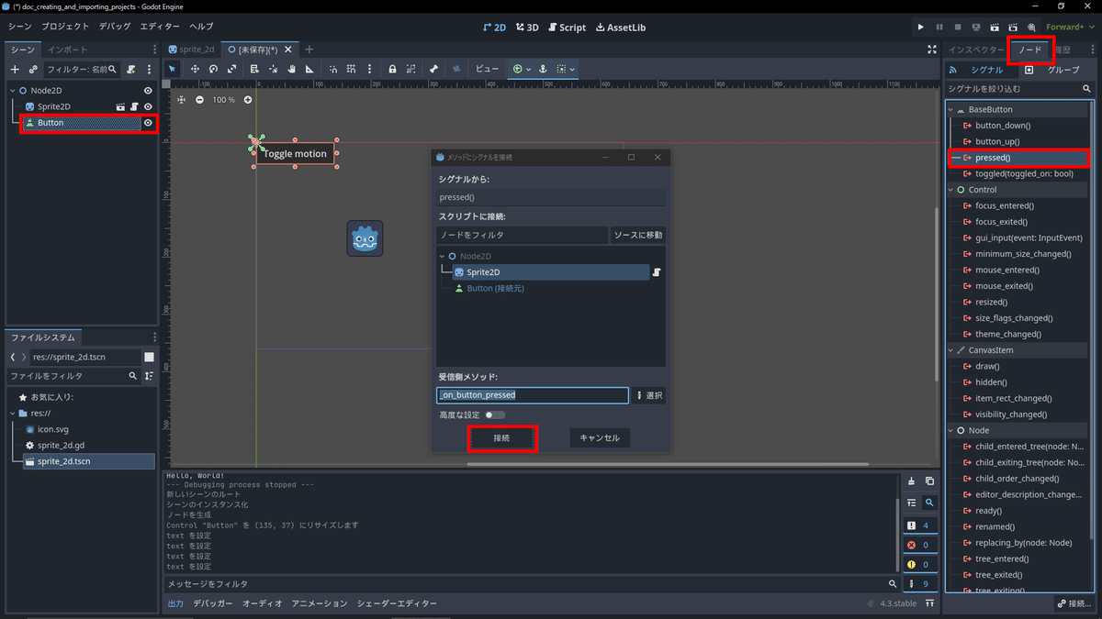Collapse the Control signal group
The image size is (1102, 619).
click(952, 190)
